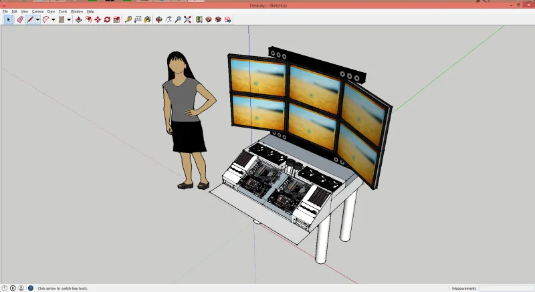Viewport: 535px width, 292px height.
Task: Open the line tools dropdown arrow
Action: point(37,20)
